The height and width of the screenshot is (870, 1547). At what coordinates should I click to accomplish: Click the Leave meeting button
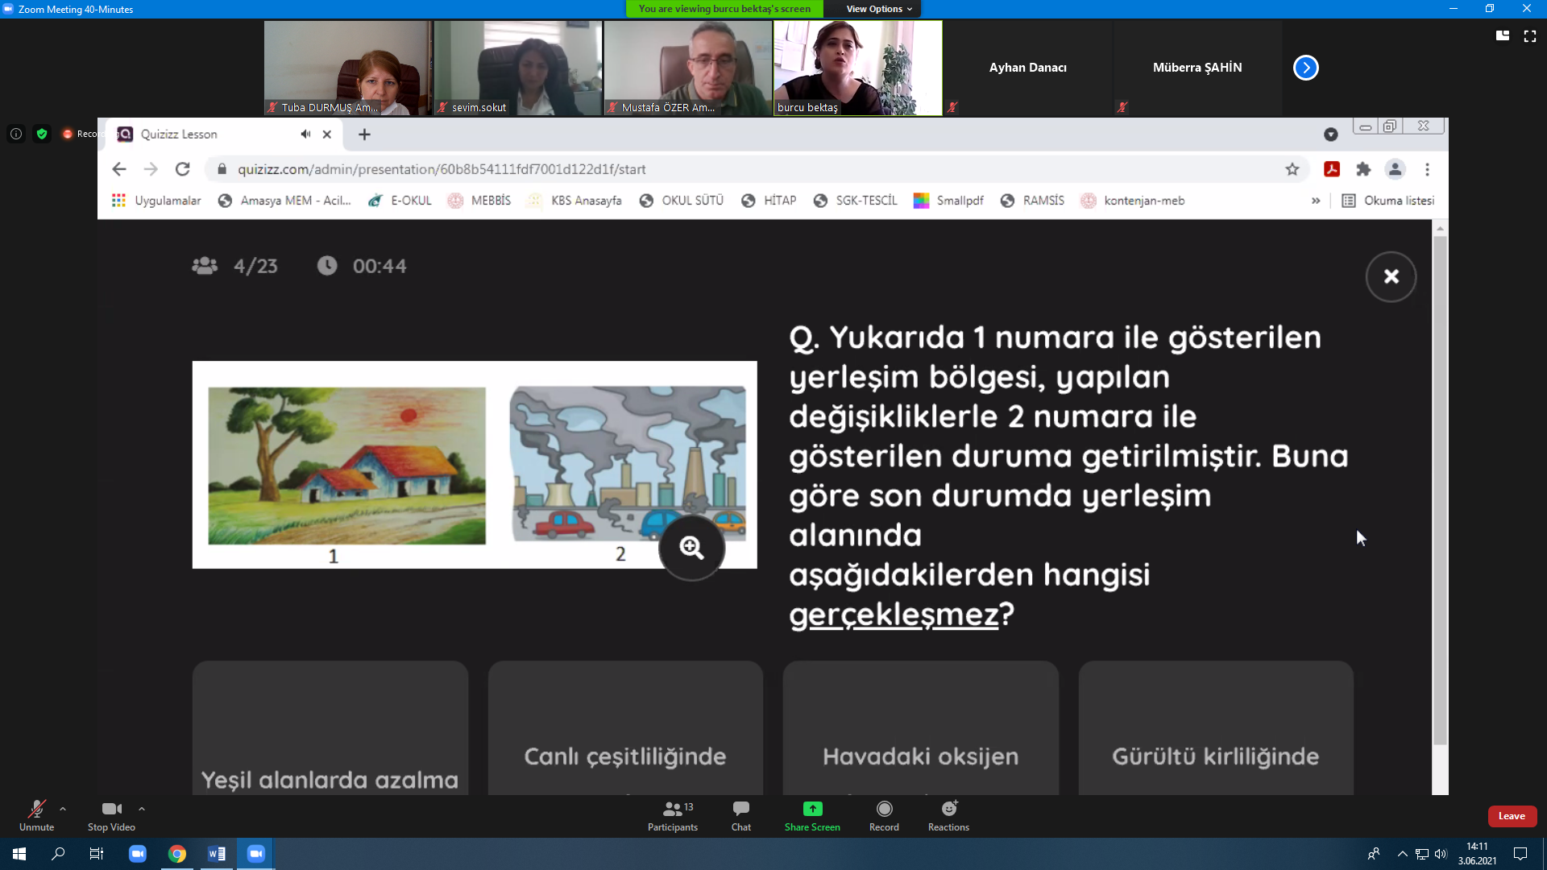point(1510,816)
